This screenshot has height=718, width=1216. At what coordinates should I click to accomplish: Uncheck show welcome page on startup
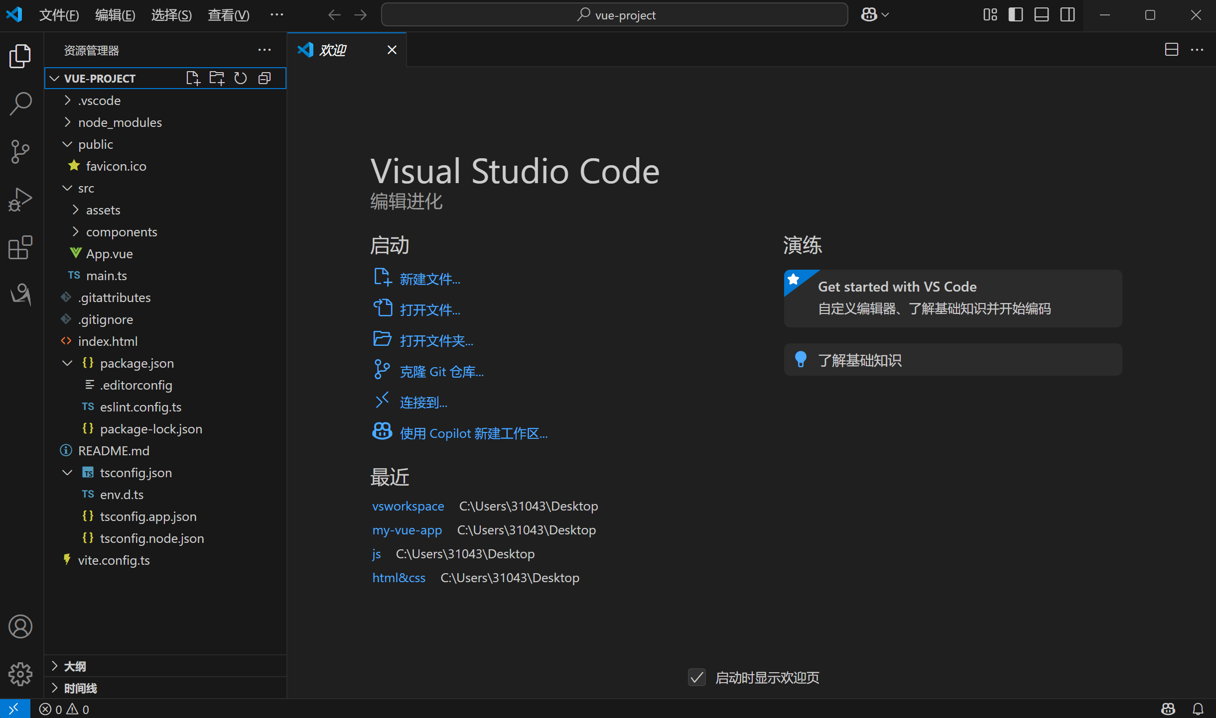(696, 677)
